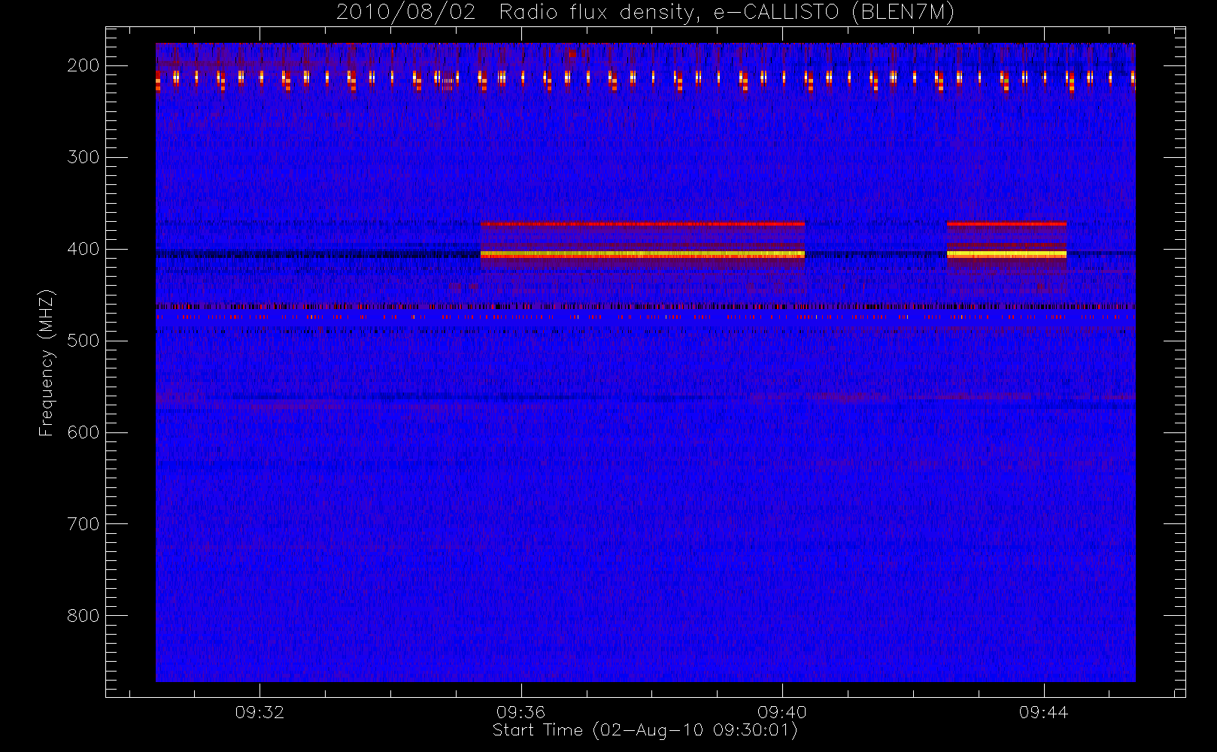This screenshot has width=1217, height=752.
Task: Click the 600 frequency tick label
Action: click(x=83, y=432)
